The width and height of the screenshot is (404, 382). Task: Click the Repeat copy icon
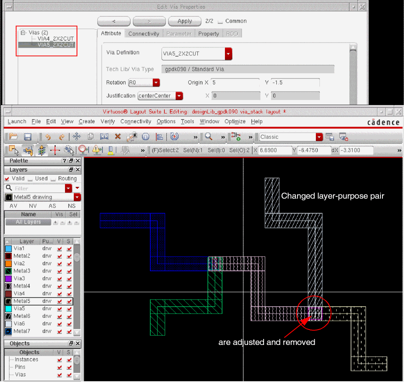tap(132, 137)
